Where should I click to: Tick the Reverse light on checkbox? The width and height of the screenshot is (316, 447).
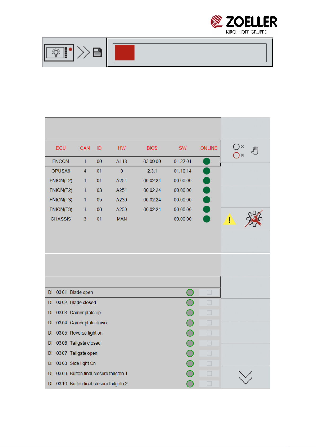click(209, 333)
